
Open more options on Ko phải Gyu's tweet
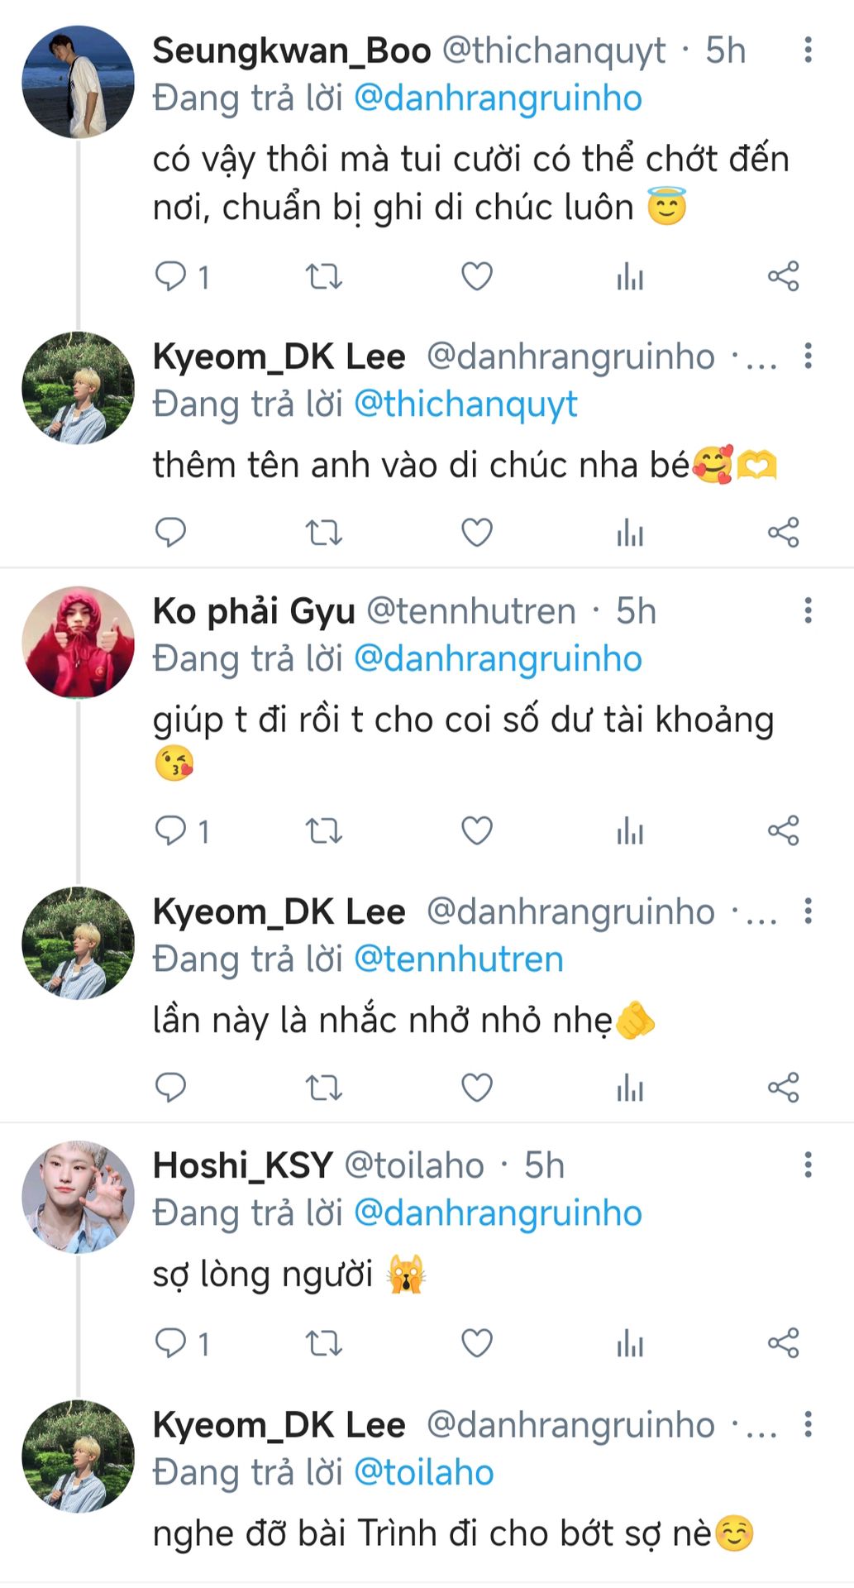[808, 611]
